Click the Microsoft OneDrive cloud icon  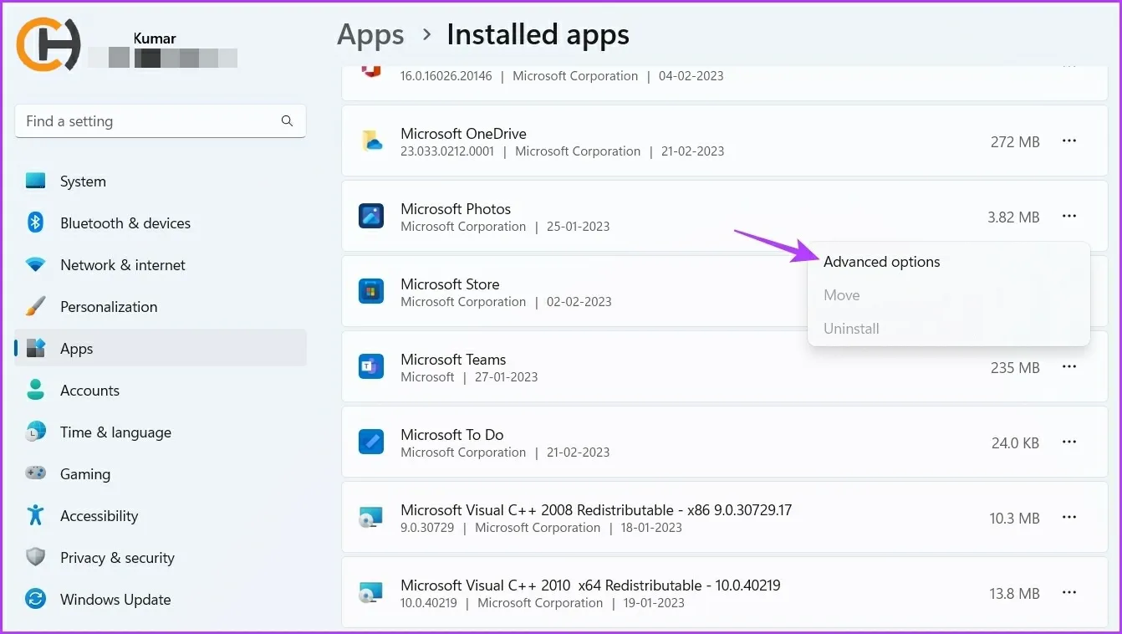tap(371, 141)
